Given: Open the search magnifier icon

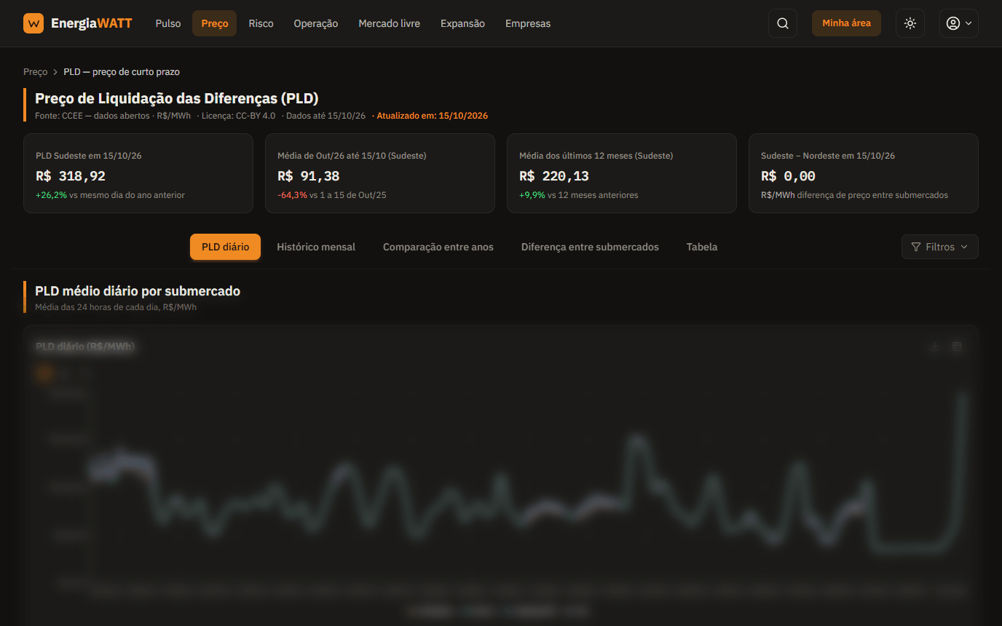Looking at the screenshot, I should pos(783,23).
